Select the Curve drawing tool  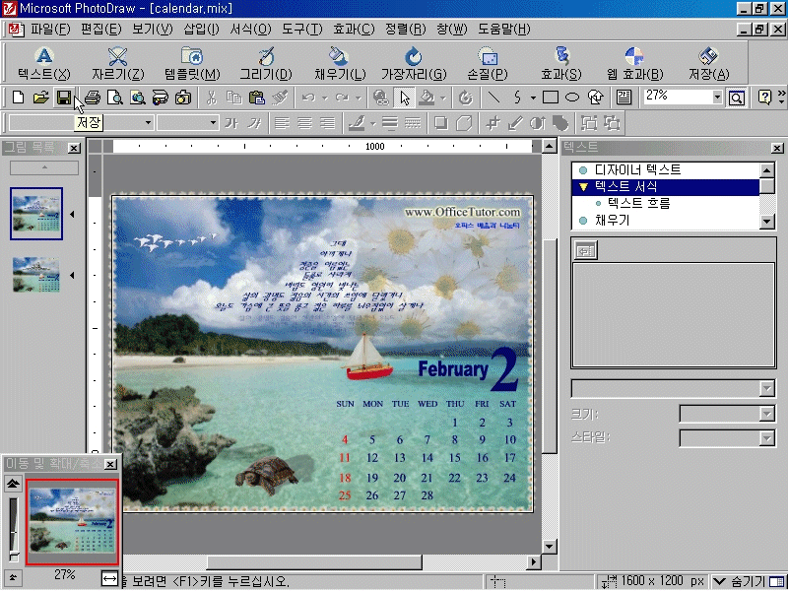[518, 97]
